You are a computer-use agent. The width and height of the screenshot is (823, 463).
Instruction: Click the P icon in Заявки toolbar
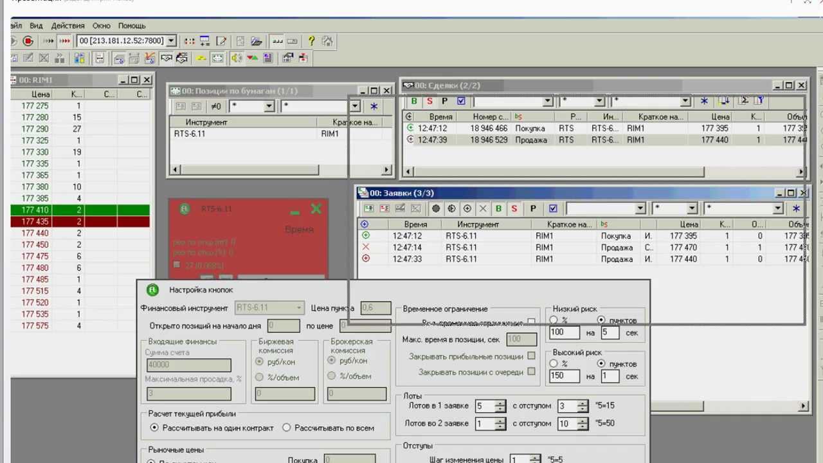click(x=533, y=208)
